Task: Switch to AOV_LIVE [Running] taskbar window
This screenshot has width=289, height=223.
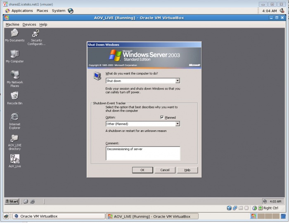Action: (x=152, y=216)
